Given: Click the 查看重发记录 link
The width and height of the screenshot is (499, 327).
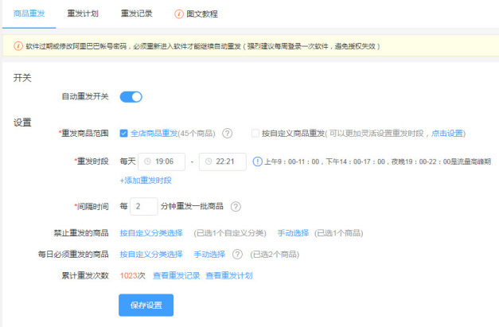Looking at the screenshot, I should tap(176, 275).
